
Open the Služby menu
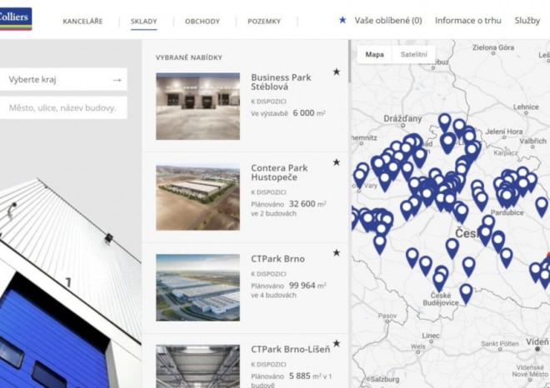tap(527, 21)
